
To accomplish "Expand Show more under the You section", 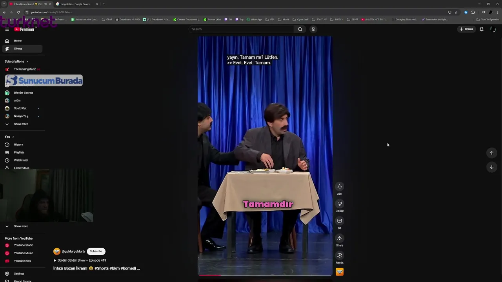I will pyautogui.click(x=22, y=226).
